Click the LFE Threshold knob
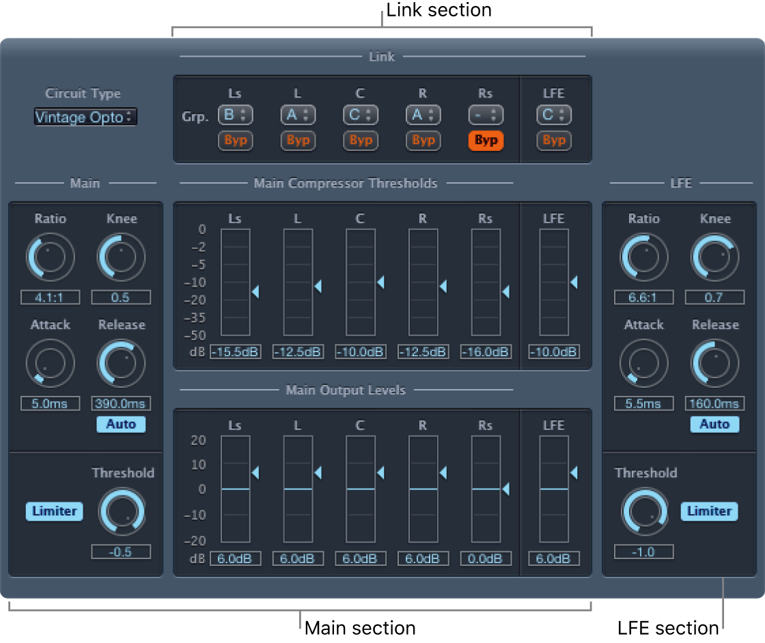 643,511
